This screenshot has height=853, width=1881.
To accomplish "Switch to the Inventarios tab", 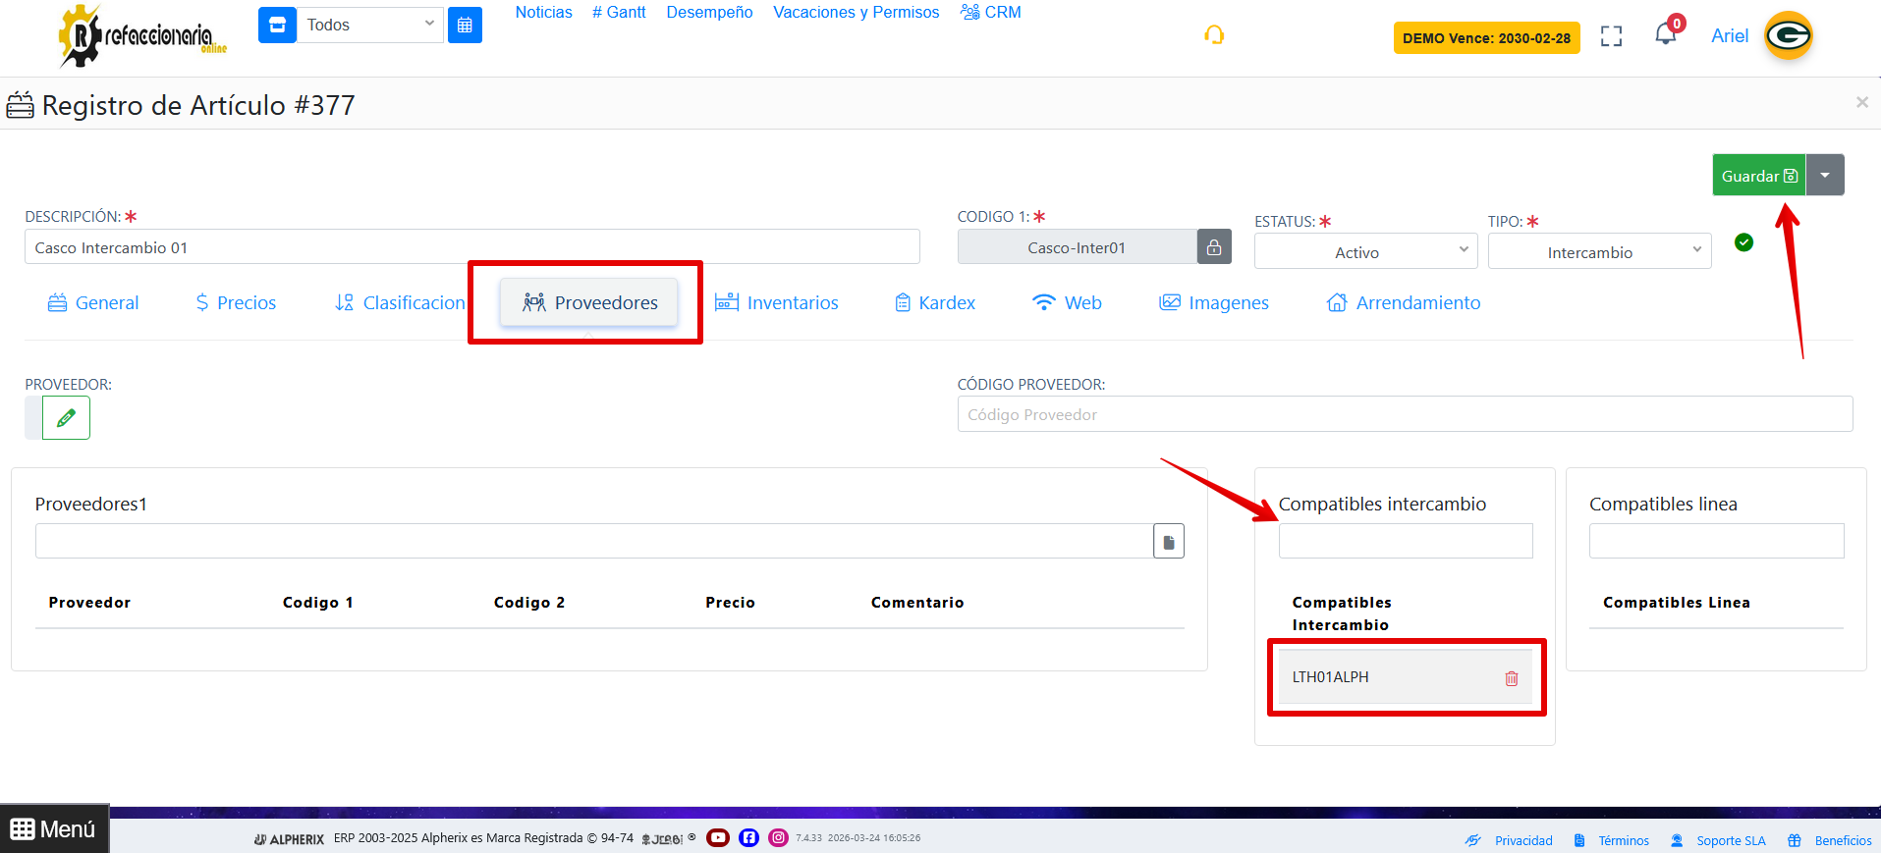I will (x=776, y=303).
